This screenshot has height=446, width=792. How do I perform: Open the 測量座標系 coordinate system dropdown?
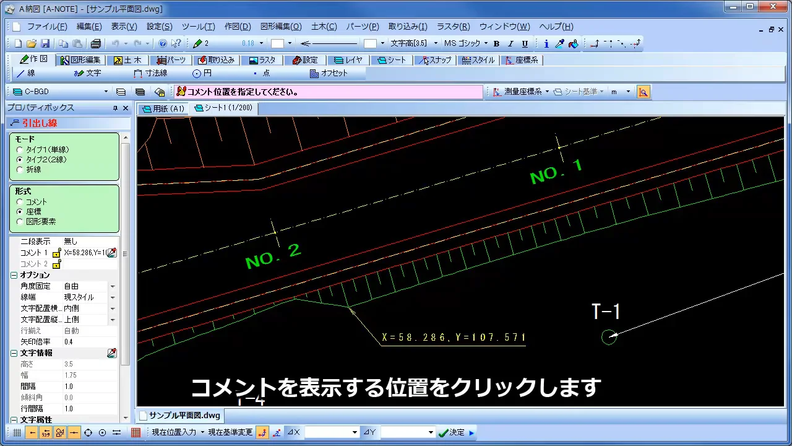coord(547,92)
